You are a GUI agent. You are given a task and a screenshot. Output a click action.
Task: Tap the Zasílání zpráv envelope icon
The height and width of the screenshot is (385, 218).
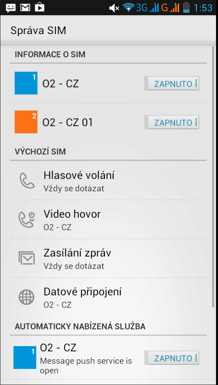[27, 258]
